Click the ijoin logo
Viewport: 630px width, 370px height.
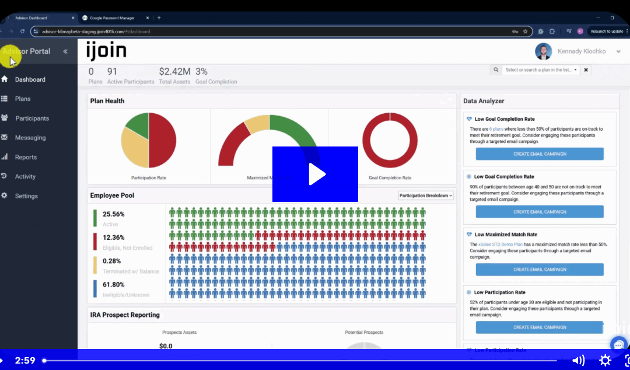[x=106, y=51]
